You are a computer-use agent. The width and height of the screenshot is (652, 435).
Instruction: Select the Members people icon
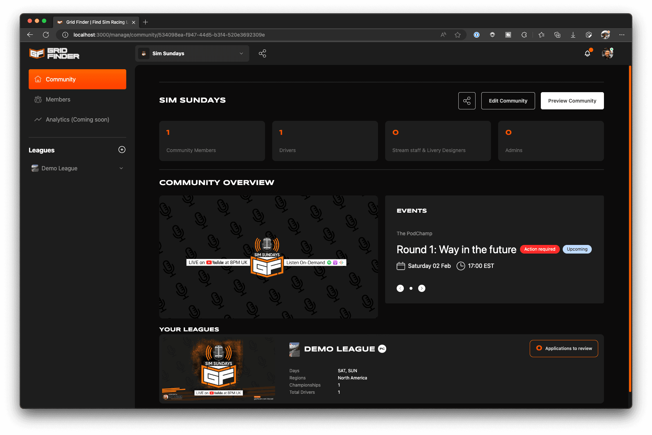[x=38, y=99]
